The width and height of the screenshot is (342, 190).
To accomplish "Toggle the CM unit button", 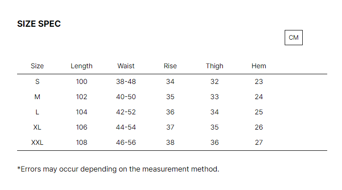I will [293, 38].
